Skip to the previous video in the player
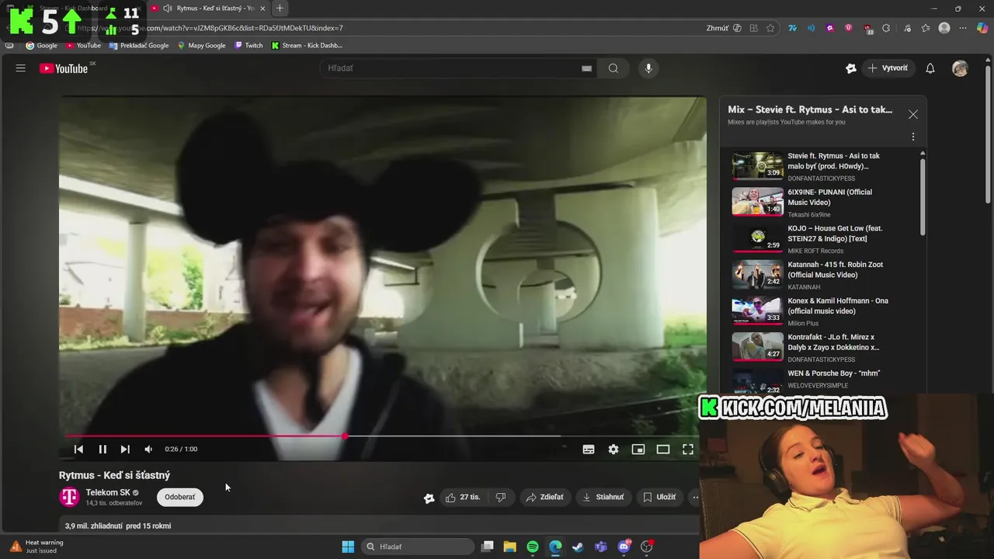The height and width of the screenshot is (559, 994). (x=78, y=449)
